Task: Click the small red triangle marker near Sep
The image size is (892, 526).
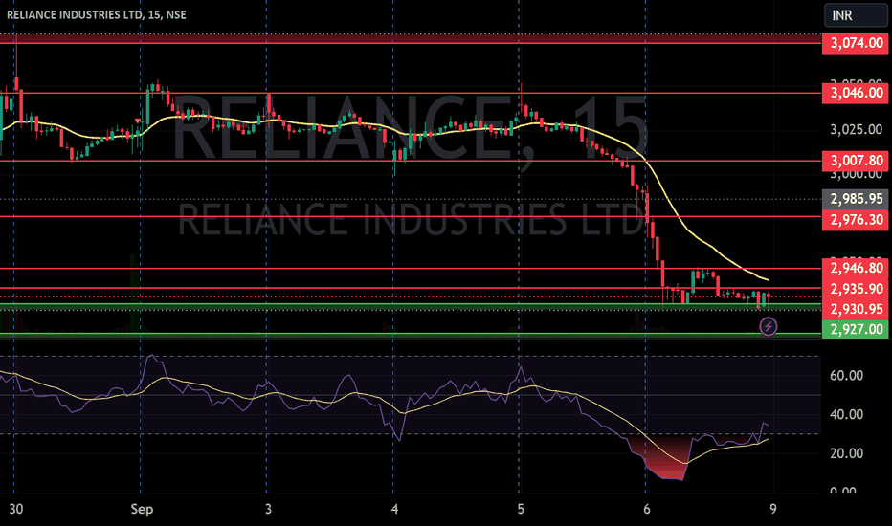Action: click(138, 121)
